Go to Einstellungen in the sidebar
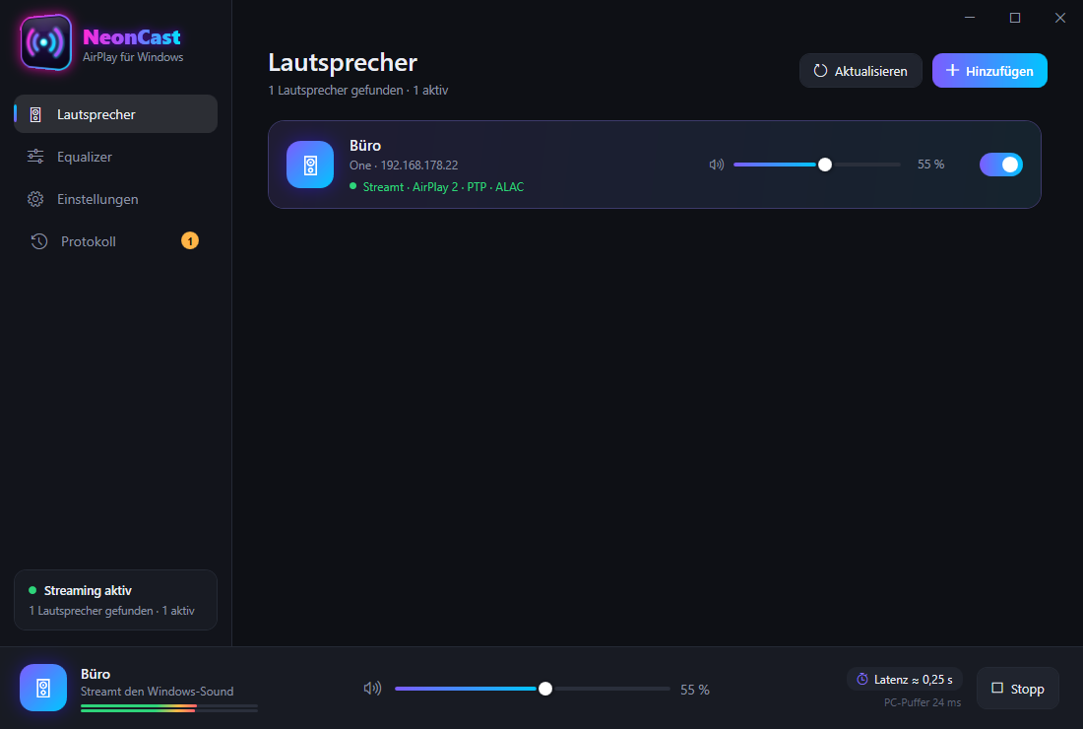This screenshot has height=729, width=1083. click(x=116, y=199)
